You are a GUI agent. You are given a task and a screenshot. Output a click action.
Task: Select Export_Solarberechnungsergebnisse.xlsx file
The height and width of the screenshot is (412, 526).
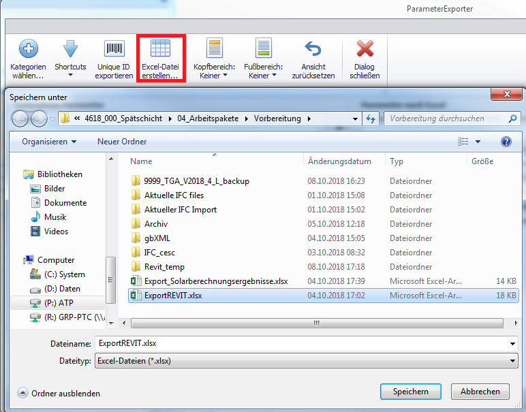click(206, 281)
